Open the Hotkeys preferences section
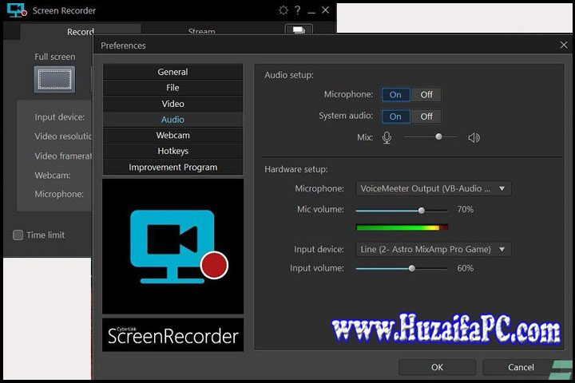The height and width of the screenshot is (383, 575). click(172, 151)
